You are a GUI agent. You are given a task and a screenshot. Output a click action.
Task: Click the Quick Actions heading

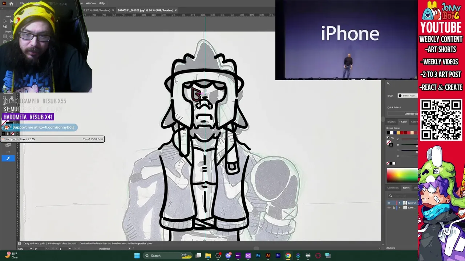tap(394, 107)
